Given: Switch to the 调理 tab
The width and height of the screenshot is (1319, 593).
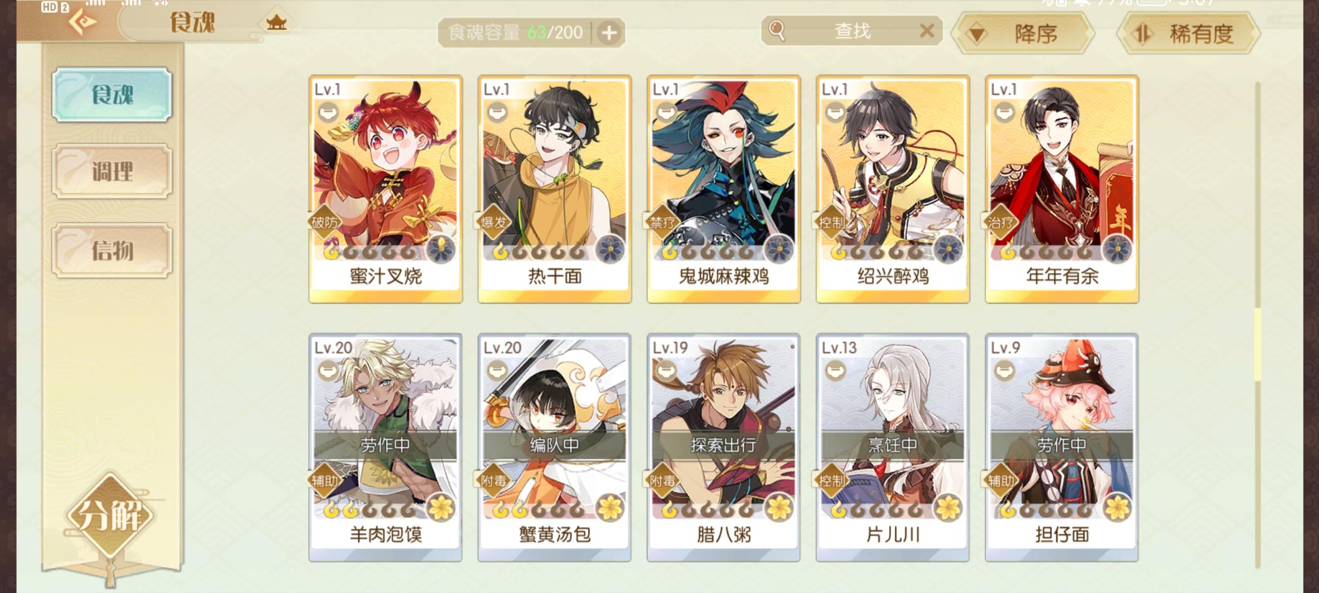Looking at the screenshot, I should coord(112,171).
